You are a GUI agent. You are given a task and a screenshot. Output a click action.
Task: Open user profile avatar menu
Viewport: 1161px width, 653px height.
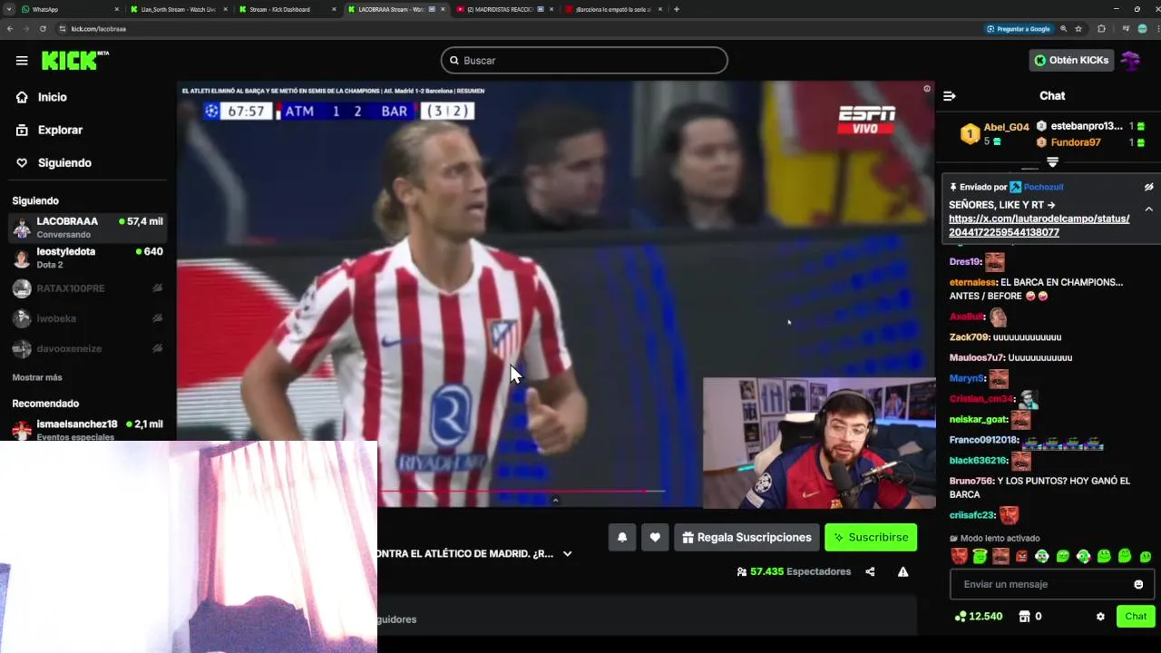tap(1130, 60)
